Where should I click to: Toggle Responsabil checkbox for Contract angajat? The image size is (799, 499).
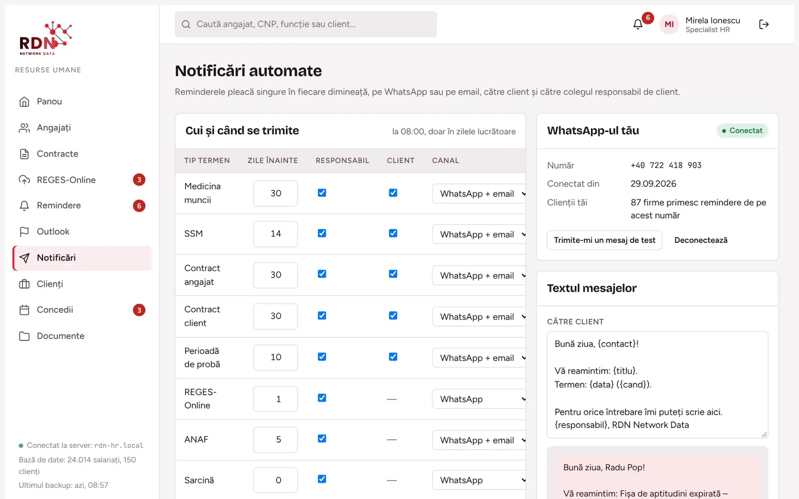pos(322,274)
